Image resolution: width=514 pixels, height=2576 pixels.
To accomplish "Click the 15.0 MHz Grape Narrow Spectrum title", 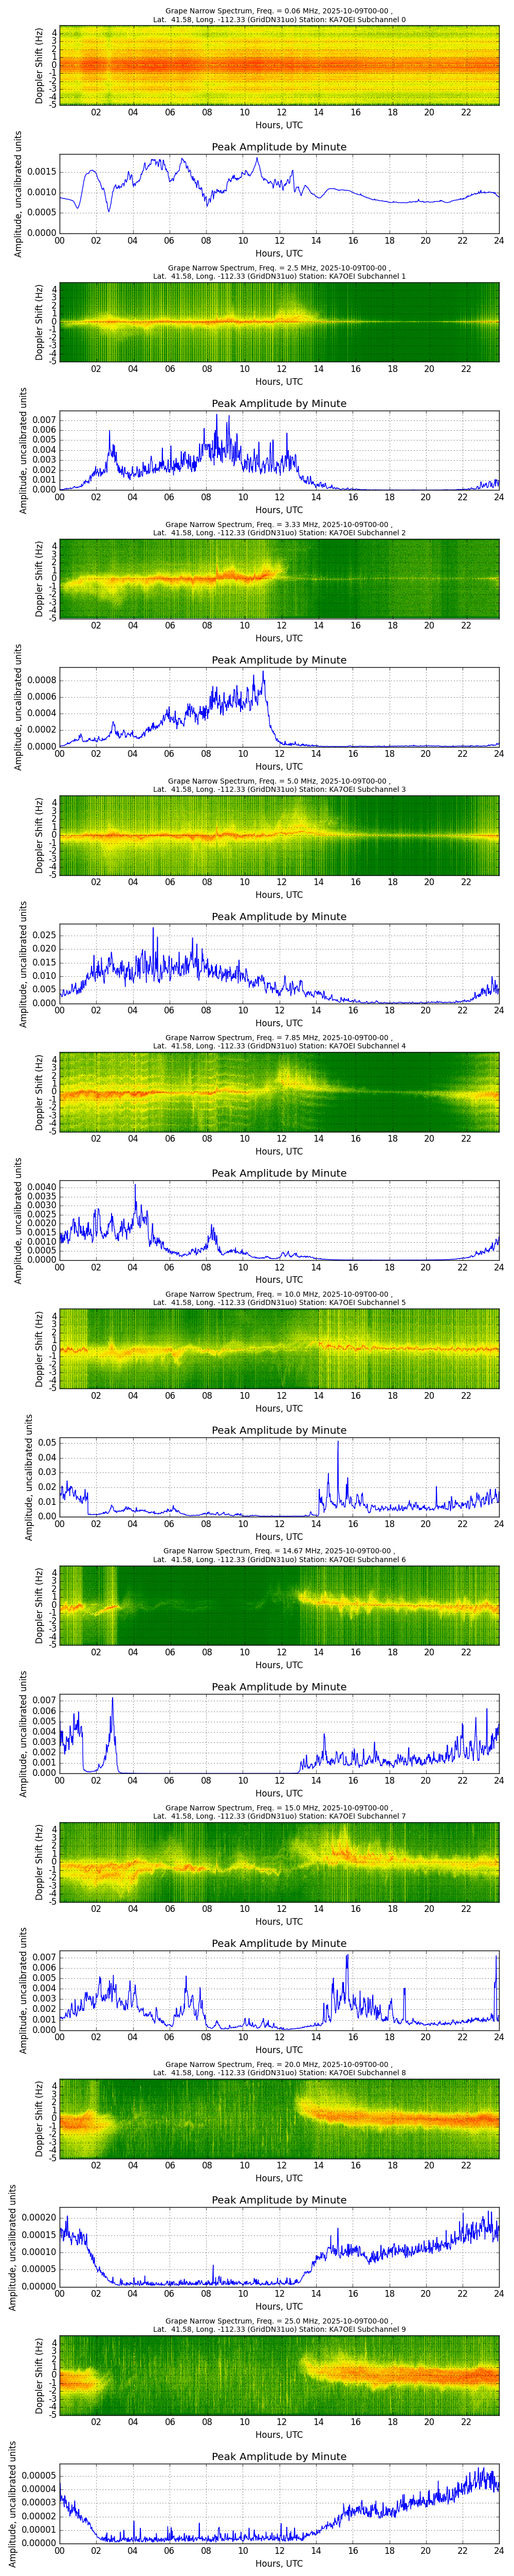I will (x=280, y=1811).
